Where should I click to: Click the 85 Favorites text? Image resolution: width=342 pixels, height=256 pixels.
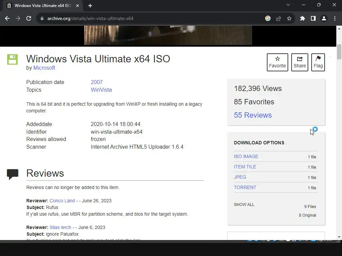254,102
